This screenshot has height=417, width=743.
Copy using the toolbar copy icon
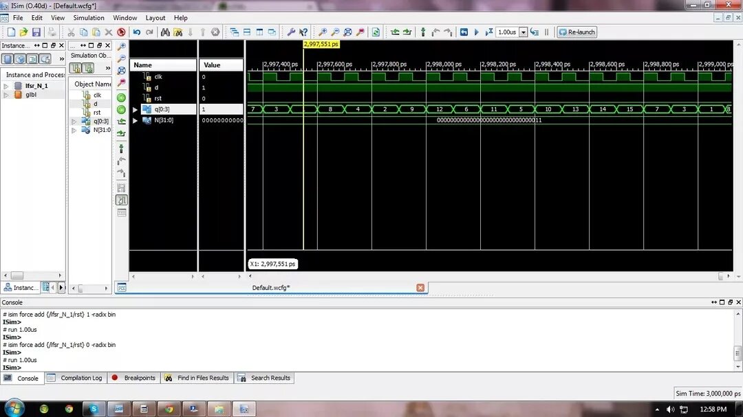84,32
